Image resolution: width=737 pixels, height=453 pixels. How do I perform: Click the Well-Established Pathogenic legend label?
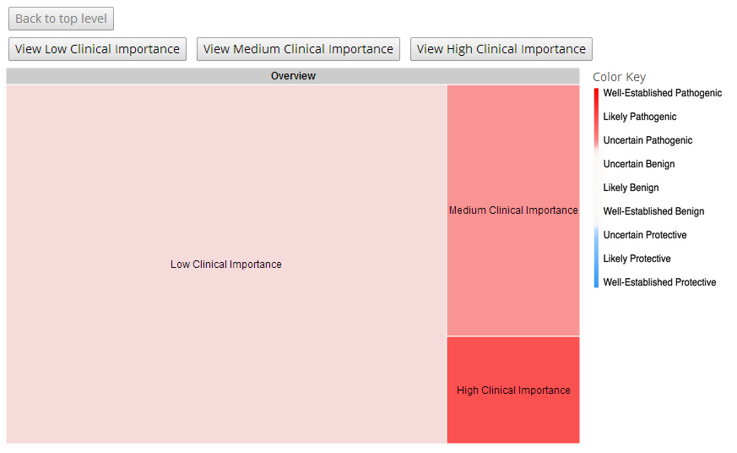point(662,93)
